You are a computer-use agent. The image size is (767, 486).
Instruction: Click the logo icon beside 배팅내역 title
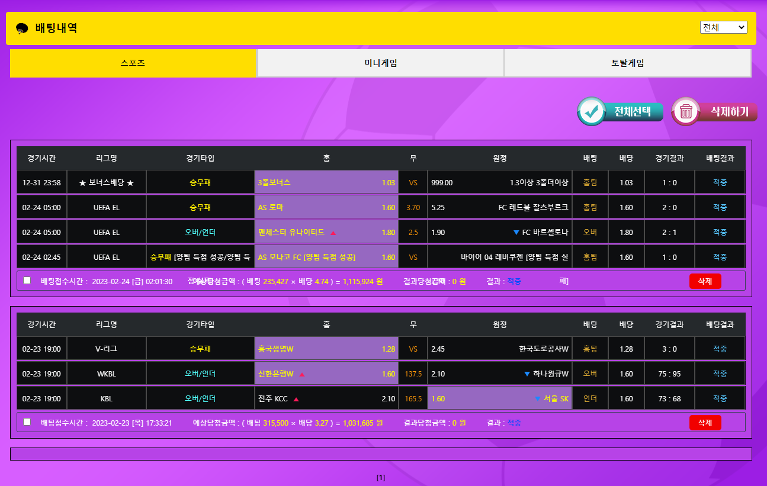pos(22,28)
